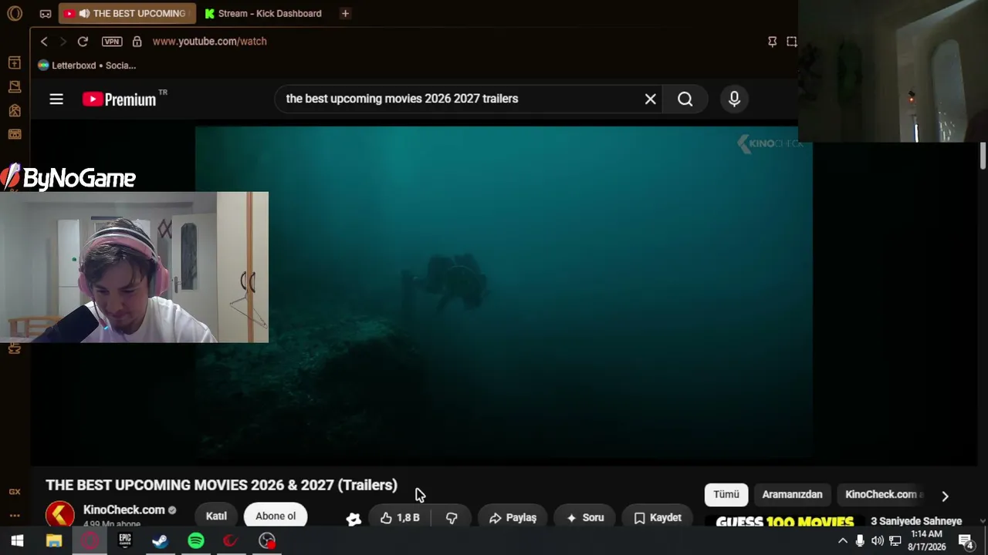This screenshot has width=988, height=555.
Task: Like the video showing 1,8 B
Action: click(401, 517)
